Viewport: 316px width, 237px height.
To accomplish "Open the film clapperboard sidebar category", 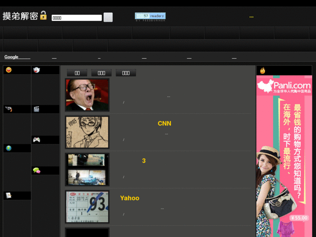I will pos(36,109).
